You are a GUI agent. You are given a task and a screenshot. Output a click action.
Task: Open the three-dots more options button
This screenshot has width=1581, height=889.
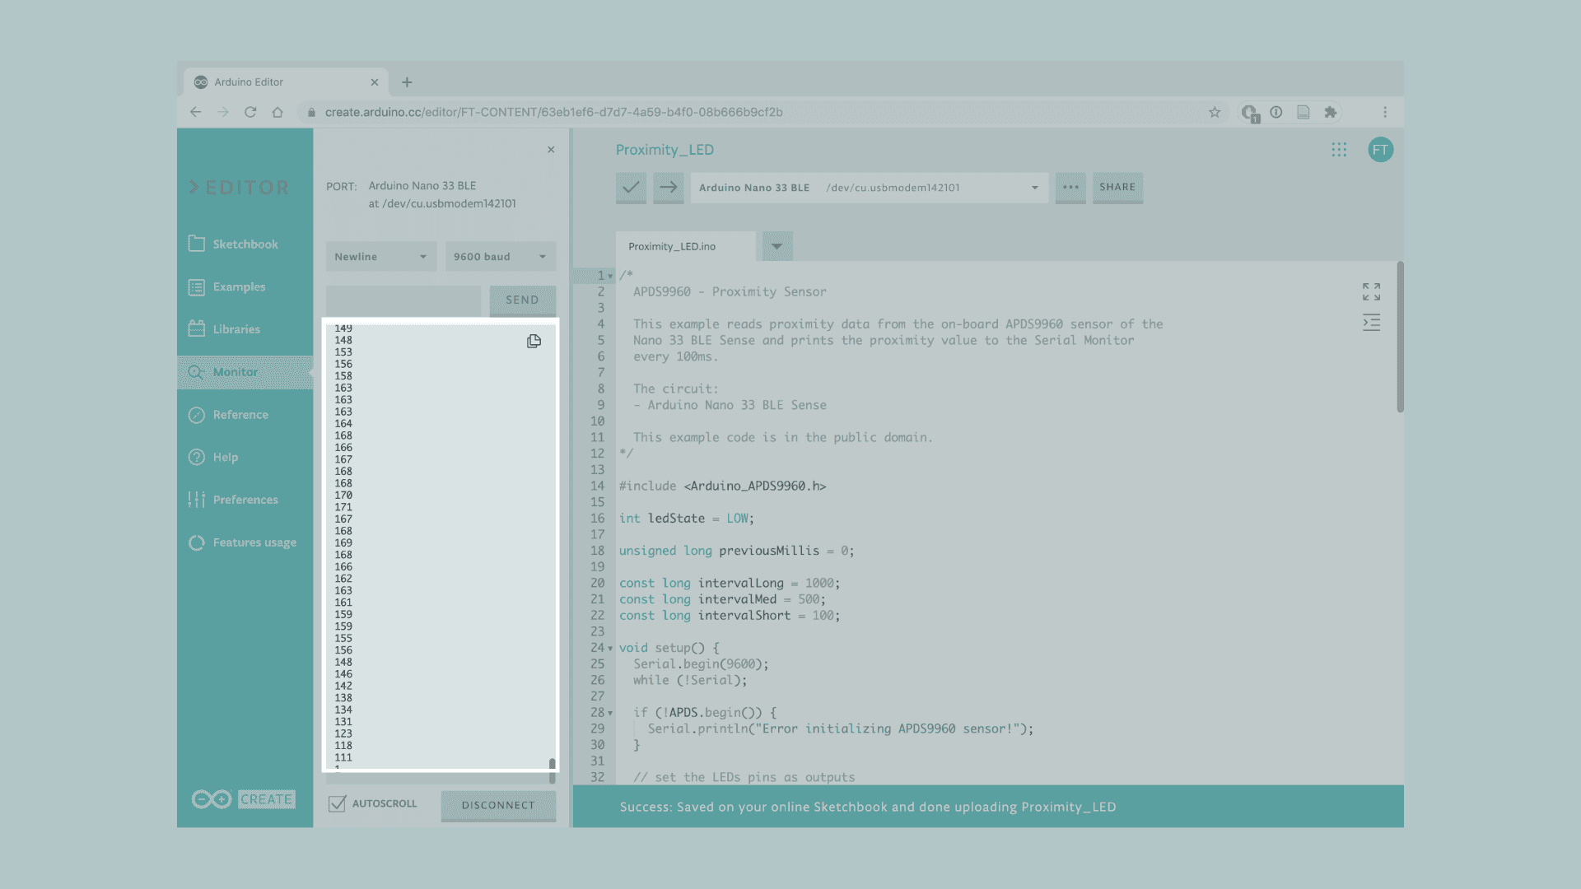1070,188
